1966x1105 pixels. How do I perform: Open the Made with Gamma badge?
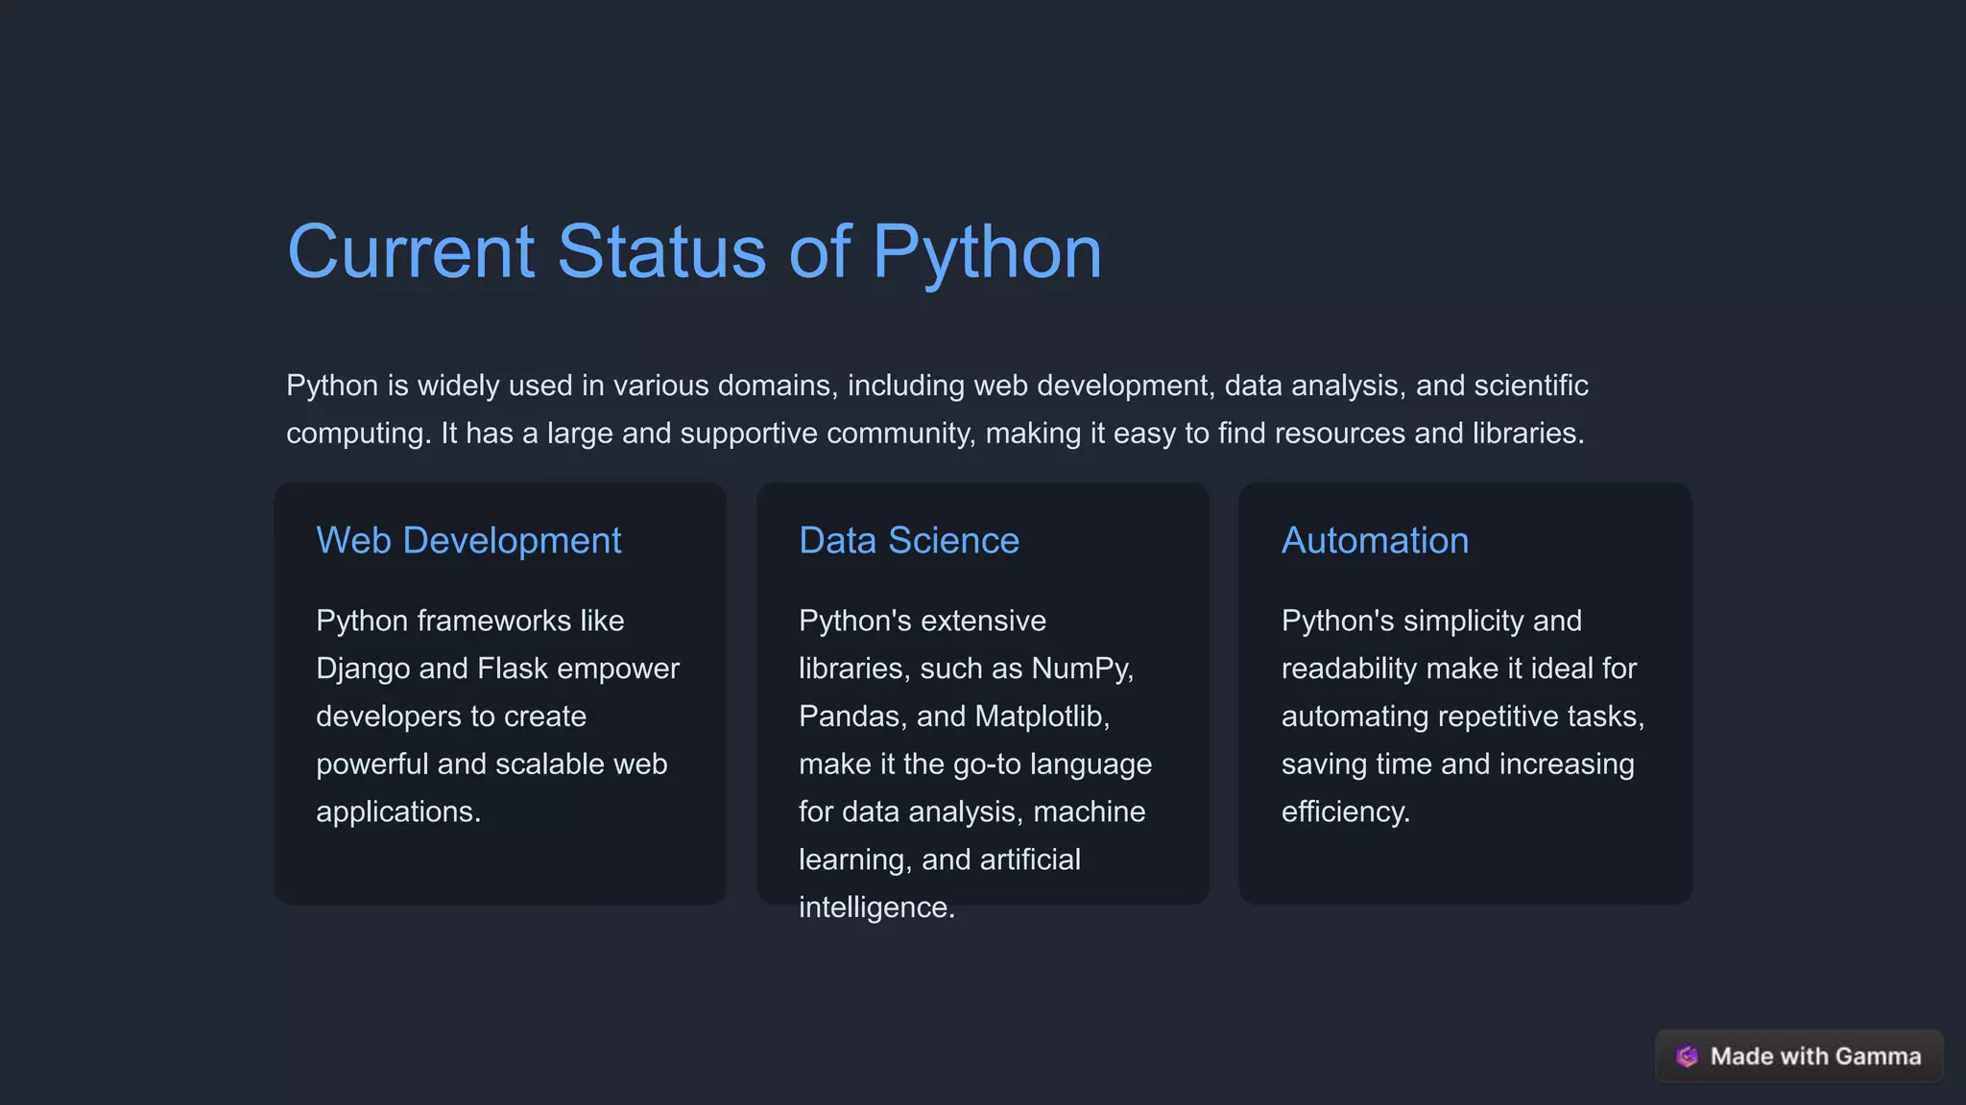1798,1056
